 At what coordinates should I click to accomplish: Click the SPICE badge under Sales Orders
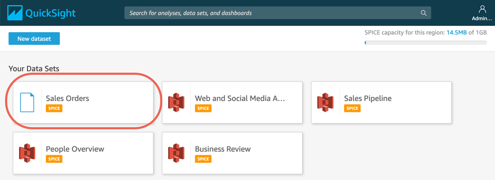[54, 109]
